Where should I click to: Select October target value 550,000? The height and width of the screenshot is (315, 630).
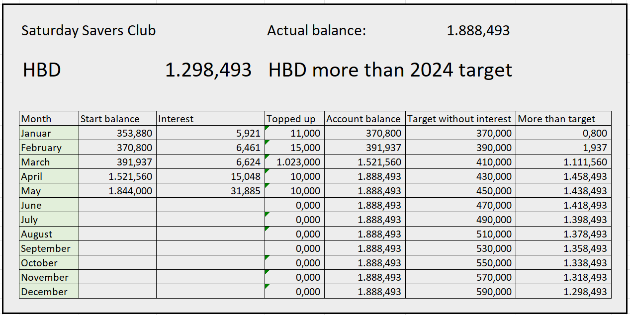click(460, 262)
